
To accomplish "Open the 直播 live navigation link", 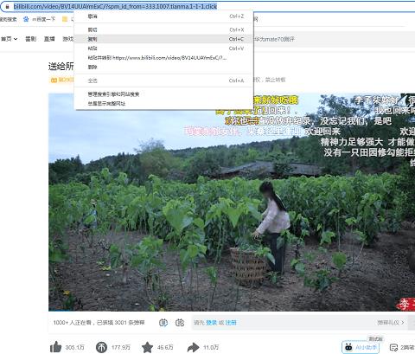I will pos(49,39).
